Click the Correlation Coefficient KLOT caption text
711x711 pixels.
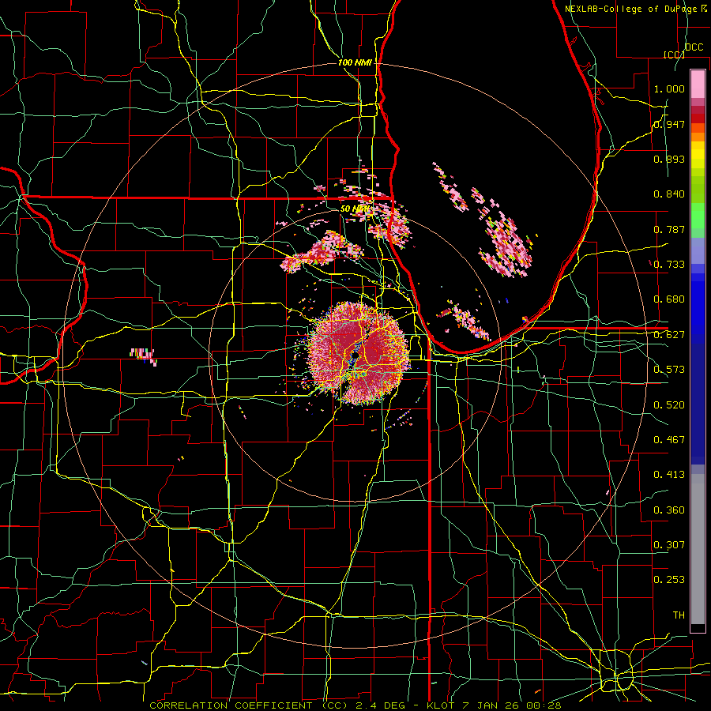click(355, 705)
